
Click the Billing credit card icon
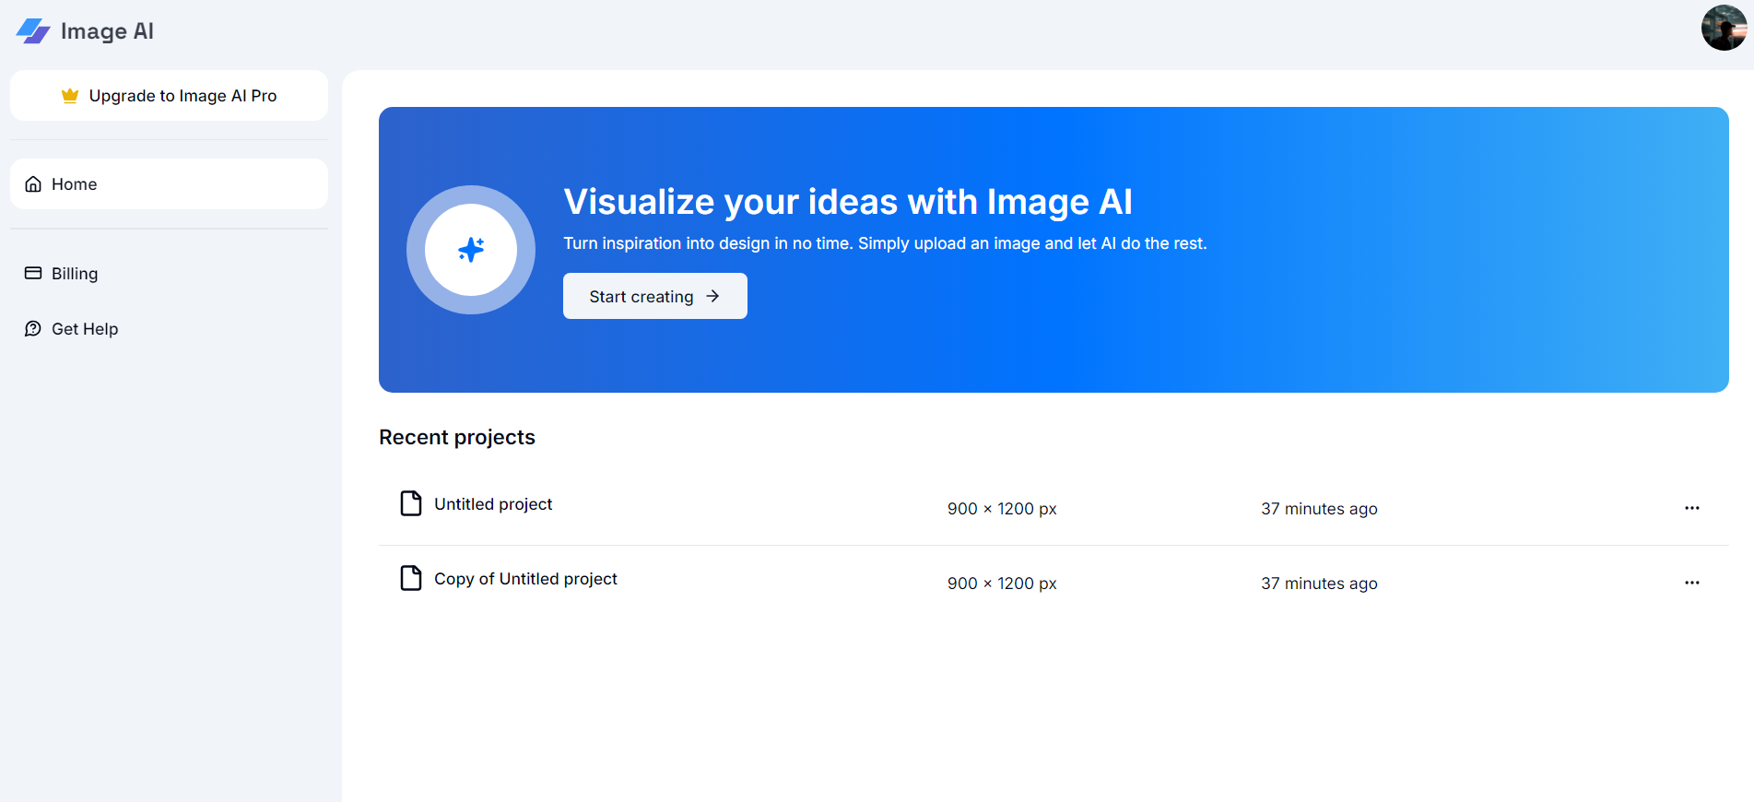[33, 273]
